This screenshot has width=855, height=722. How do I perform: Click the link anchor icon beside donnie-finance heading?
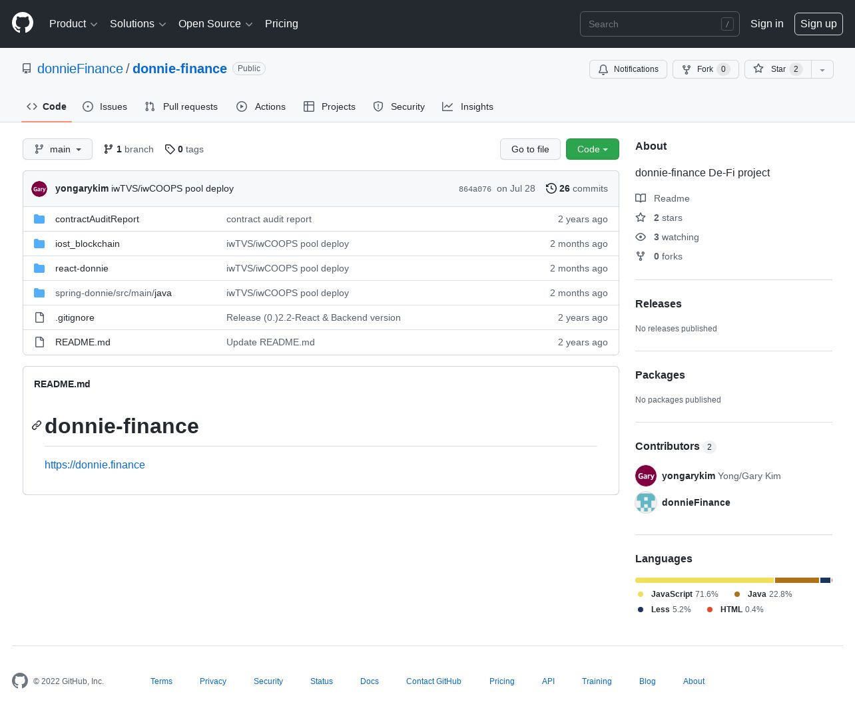pos(37,426)
